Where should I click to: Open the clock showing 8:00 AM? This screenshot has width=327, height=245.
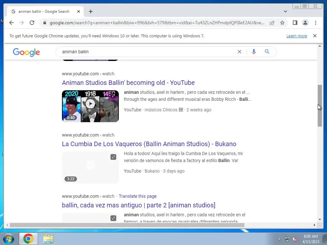[x=311, y=239]
